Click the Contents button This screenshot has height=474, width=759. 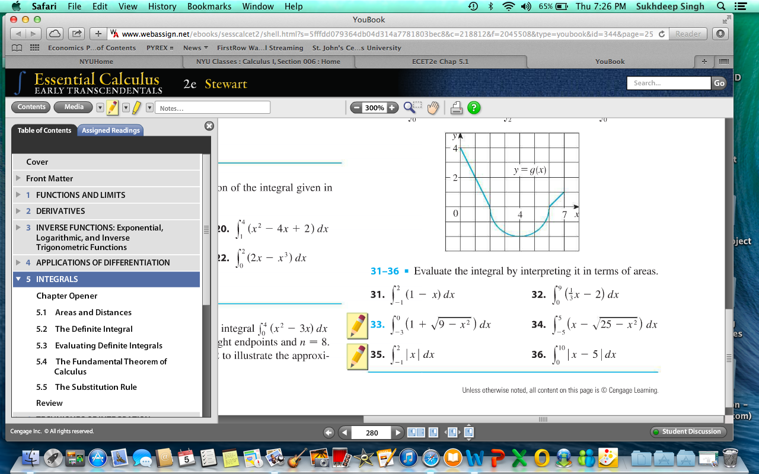[x=31, y=107]
